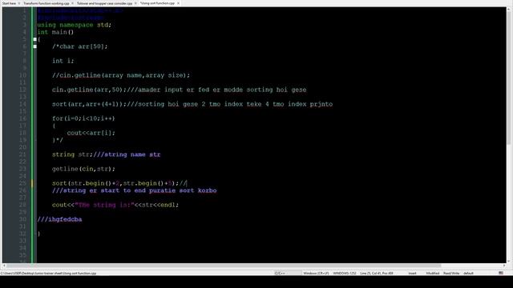Click line number 25 in the gutter

click(x=22, y=183)
